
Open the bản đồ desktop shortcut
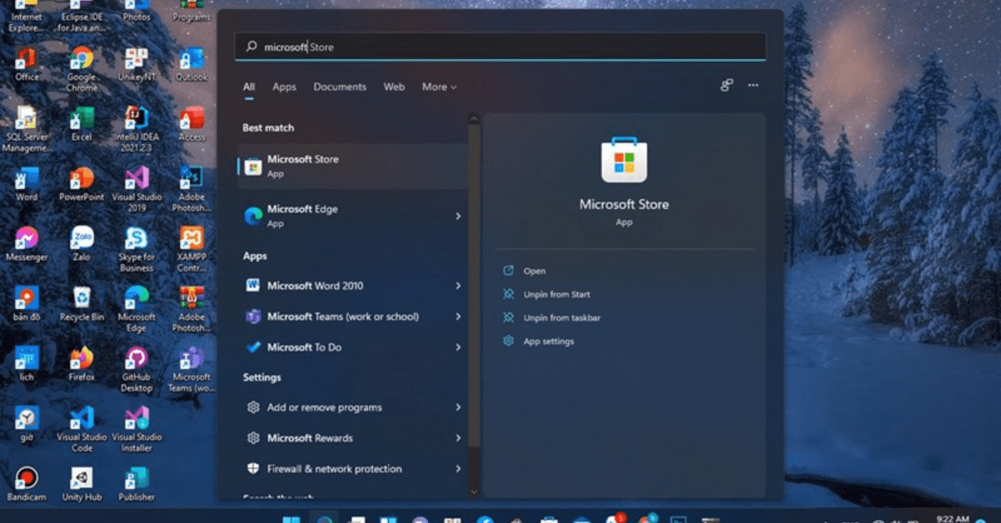pos(27,304)
